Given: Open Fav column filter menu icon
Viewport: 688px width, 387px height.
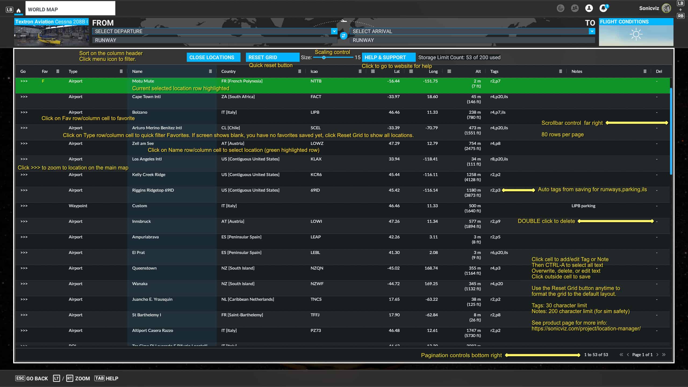Looking at the screenshot, I should tap(58, 71).
